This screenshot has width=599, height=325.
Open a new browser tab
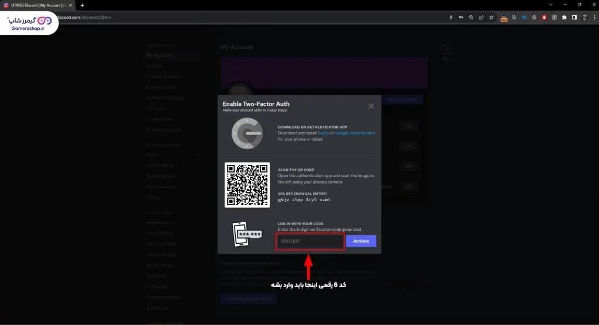(x=82, y=5)
